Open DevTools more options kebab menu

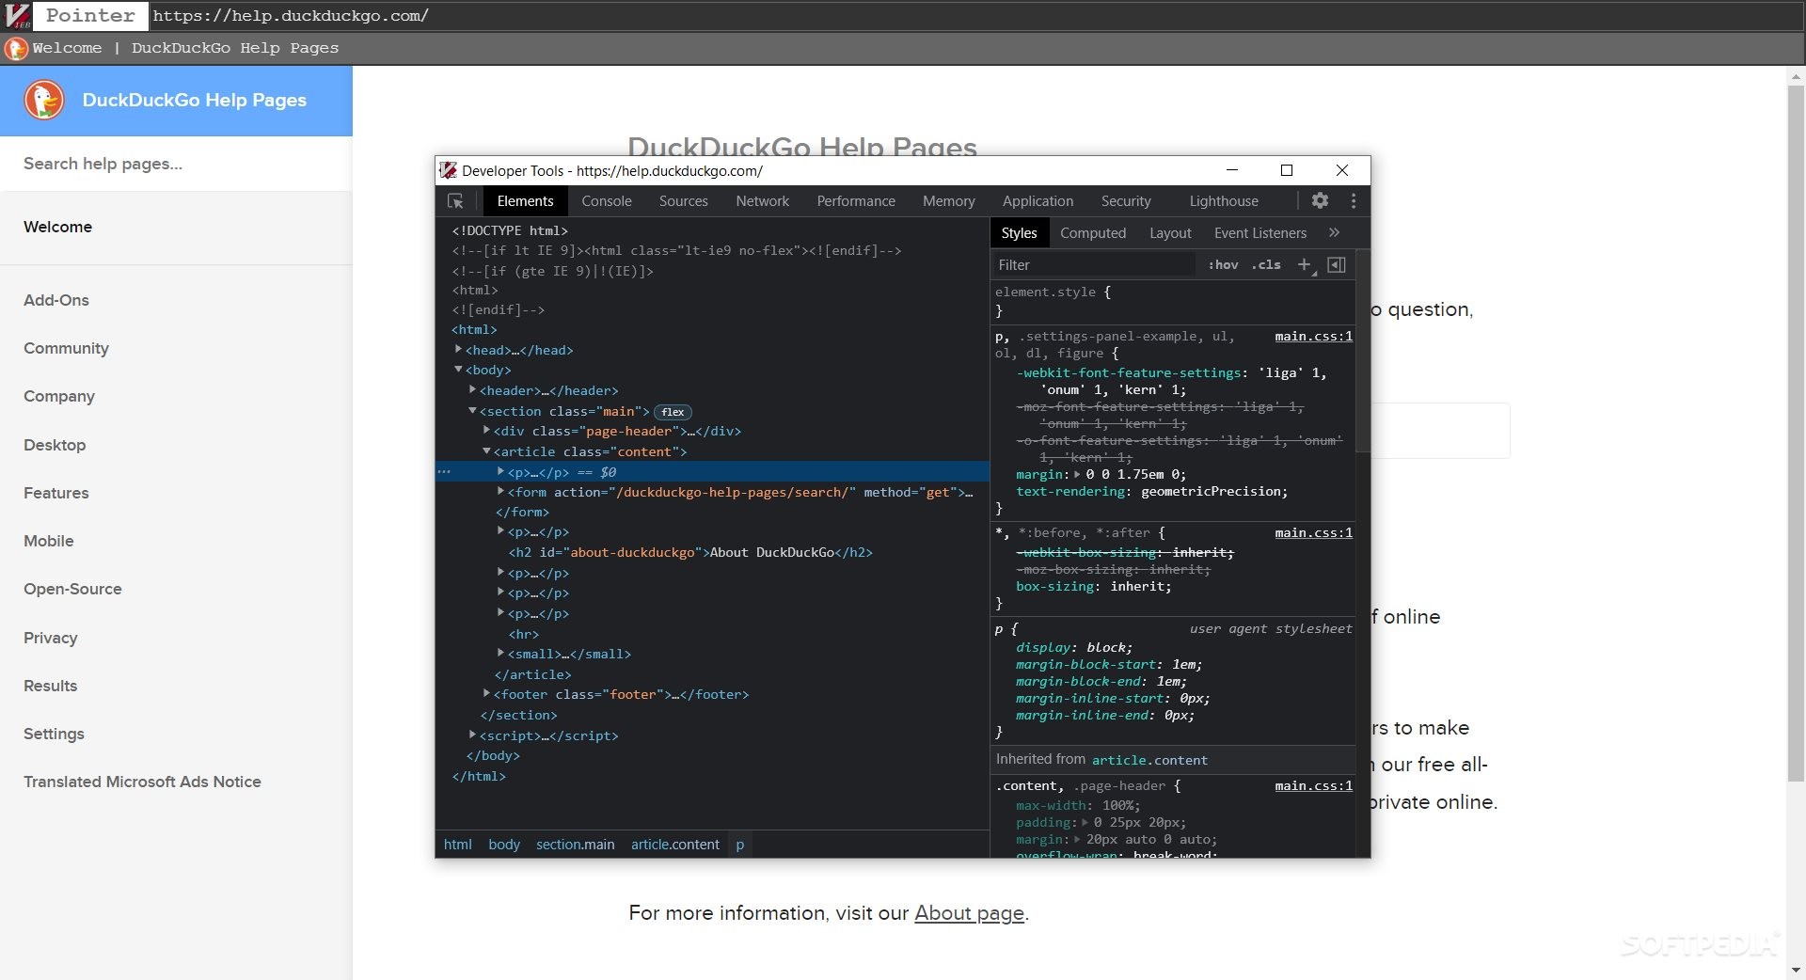pyautogui.click(x=1354, y=200)
